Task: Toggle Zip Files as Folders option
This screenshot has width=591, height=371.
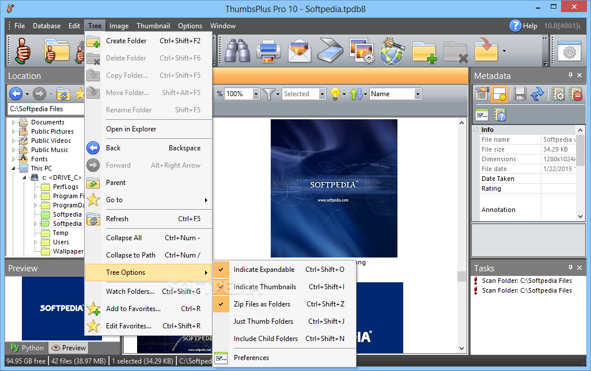Action: click(x=285, y=304)
